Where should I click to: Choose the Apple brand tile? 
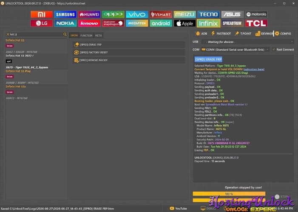184,23
